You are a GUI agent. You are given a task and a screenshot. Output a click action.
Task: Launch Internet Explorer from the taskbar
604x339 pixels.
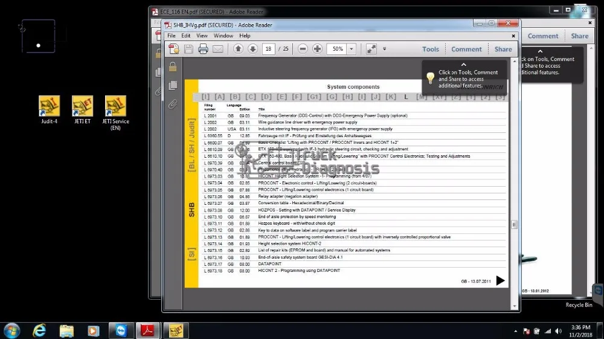click(x=39, y=331)
